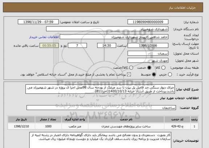
Task: Select the جزیی purchase process option
Action: point(170,75)
